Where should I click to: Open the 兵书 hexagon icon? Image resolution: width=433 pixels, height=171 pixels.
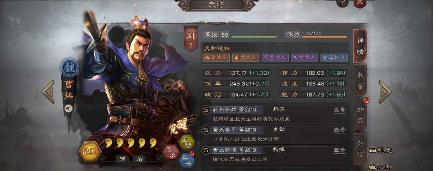186,161
